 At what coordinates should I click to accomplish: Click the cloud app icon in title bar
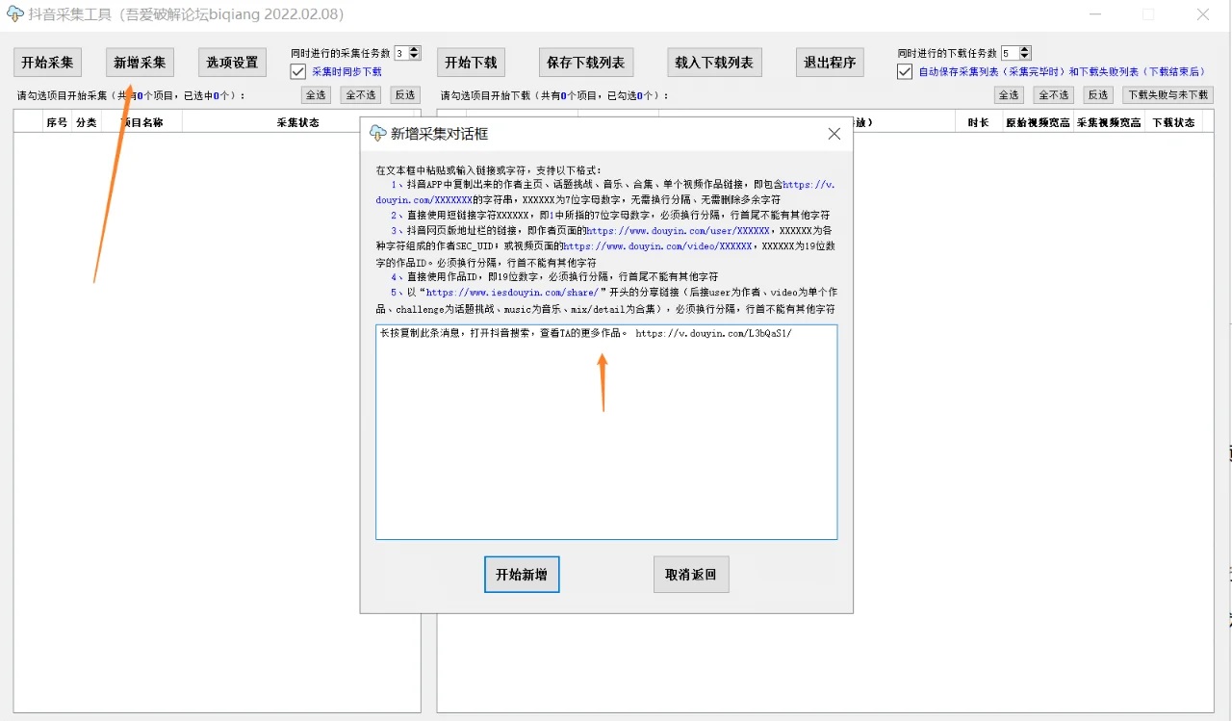coord(14,14)
